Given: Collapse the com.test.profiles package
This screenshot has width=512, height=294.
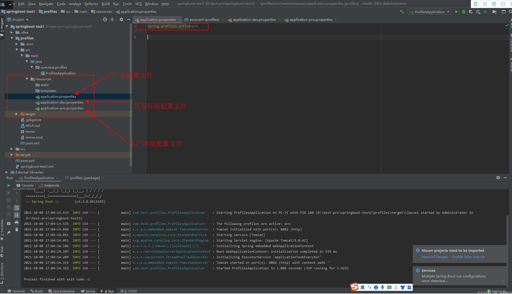Looking at the screenshot, I should tap(32, 67).
